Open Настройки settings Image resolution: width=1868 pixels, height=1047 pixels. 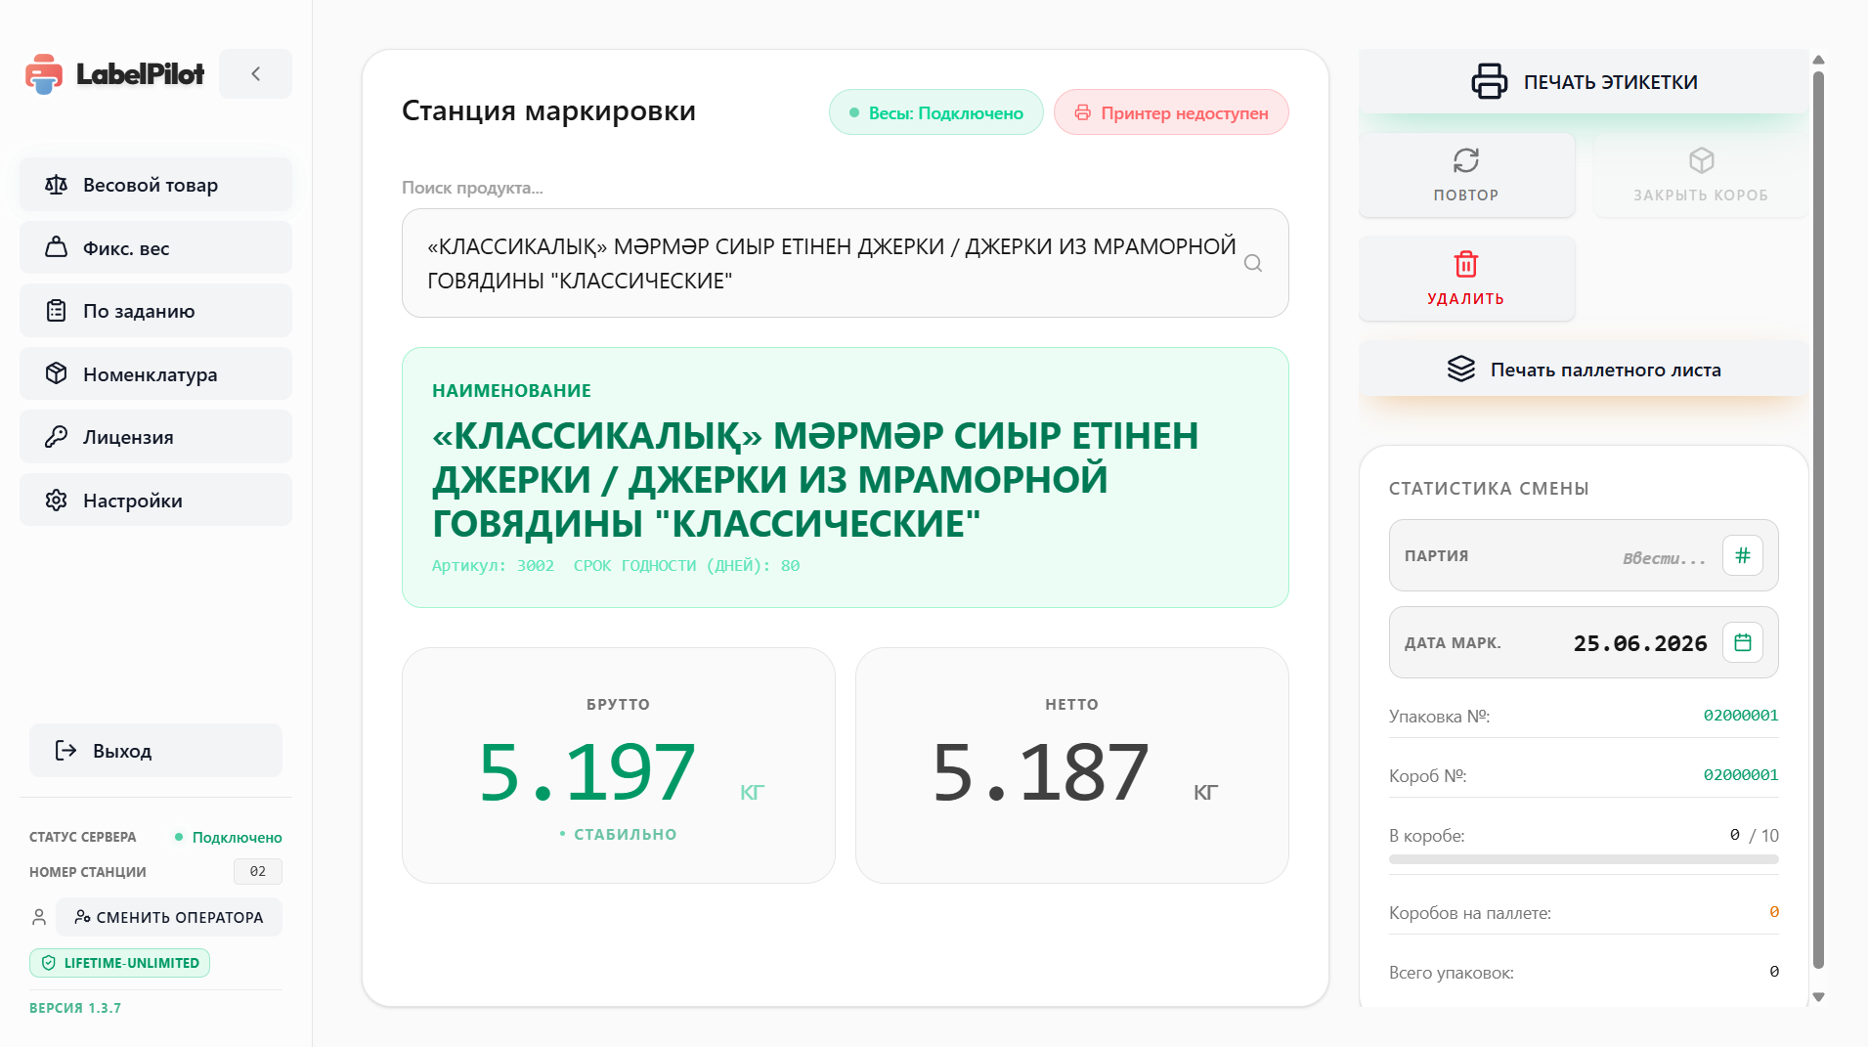pyautogui.click(x=155, y=501)
